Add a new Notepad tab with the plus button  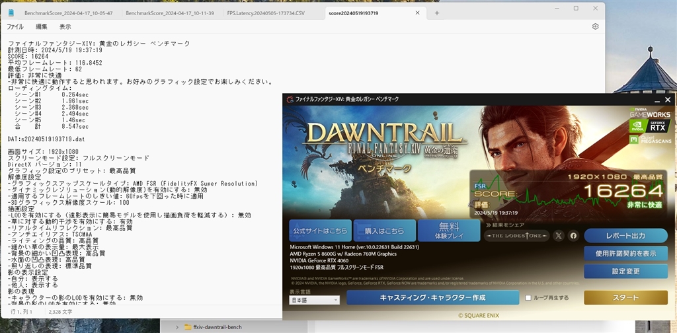[x=437, y=13]
